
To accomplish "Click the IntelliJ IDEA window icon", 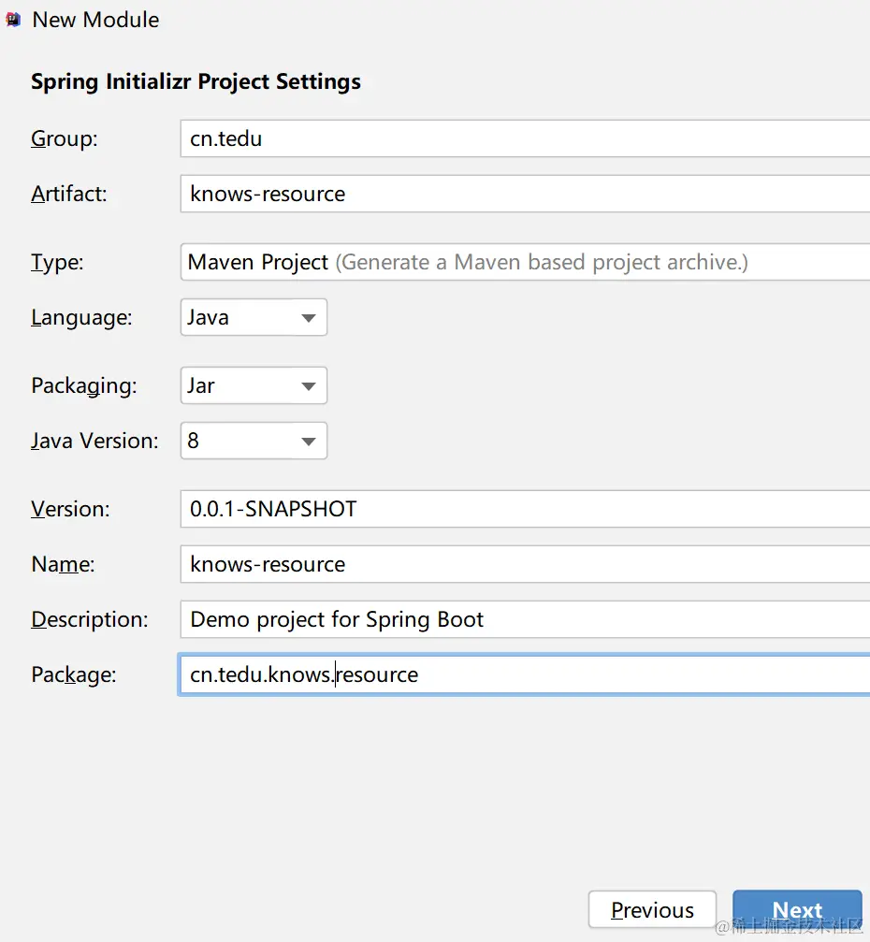I will coord(13,20).
